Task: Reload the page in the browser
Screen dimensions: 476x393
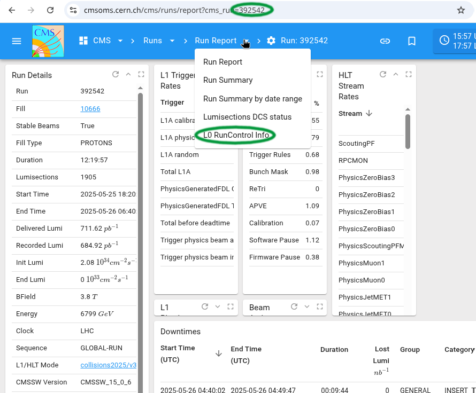Action: point(50,10)
